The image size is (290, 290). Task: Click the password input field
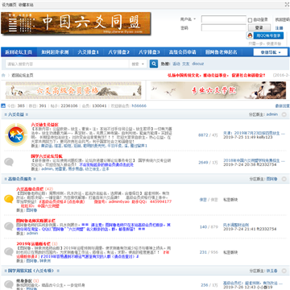224,27
